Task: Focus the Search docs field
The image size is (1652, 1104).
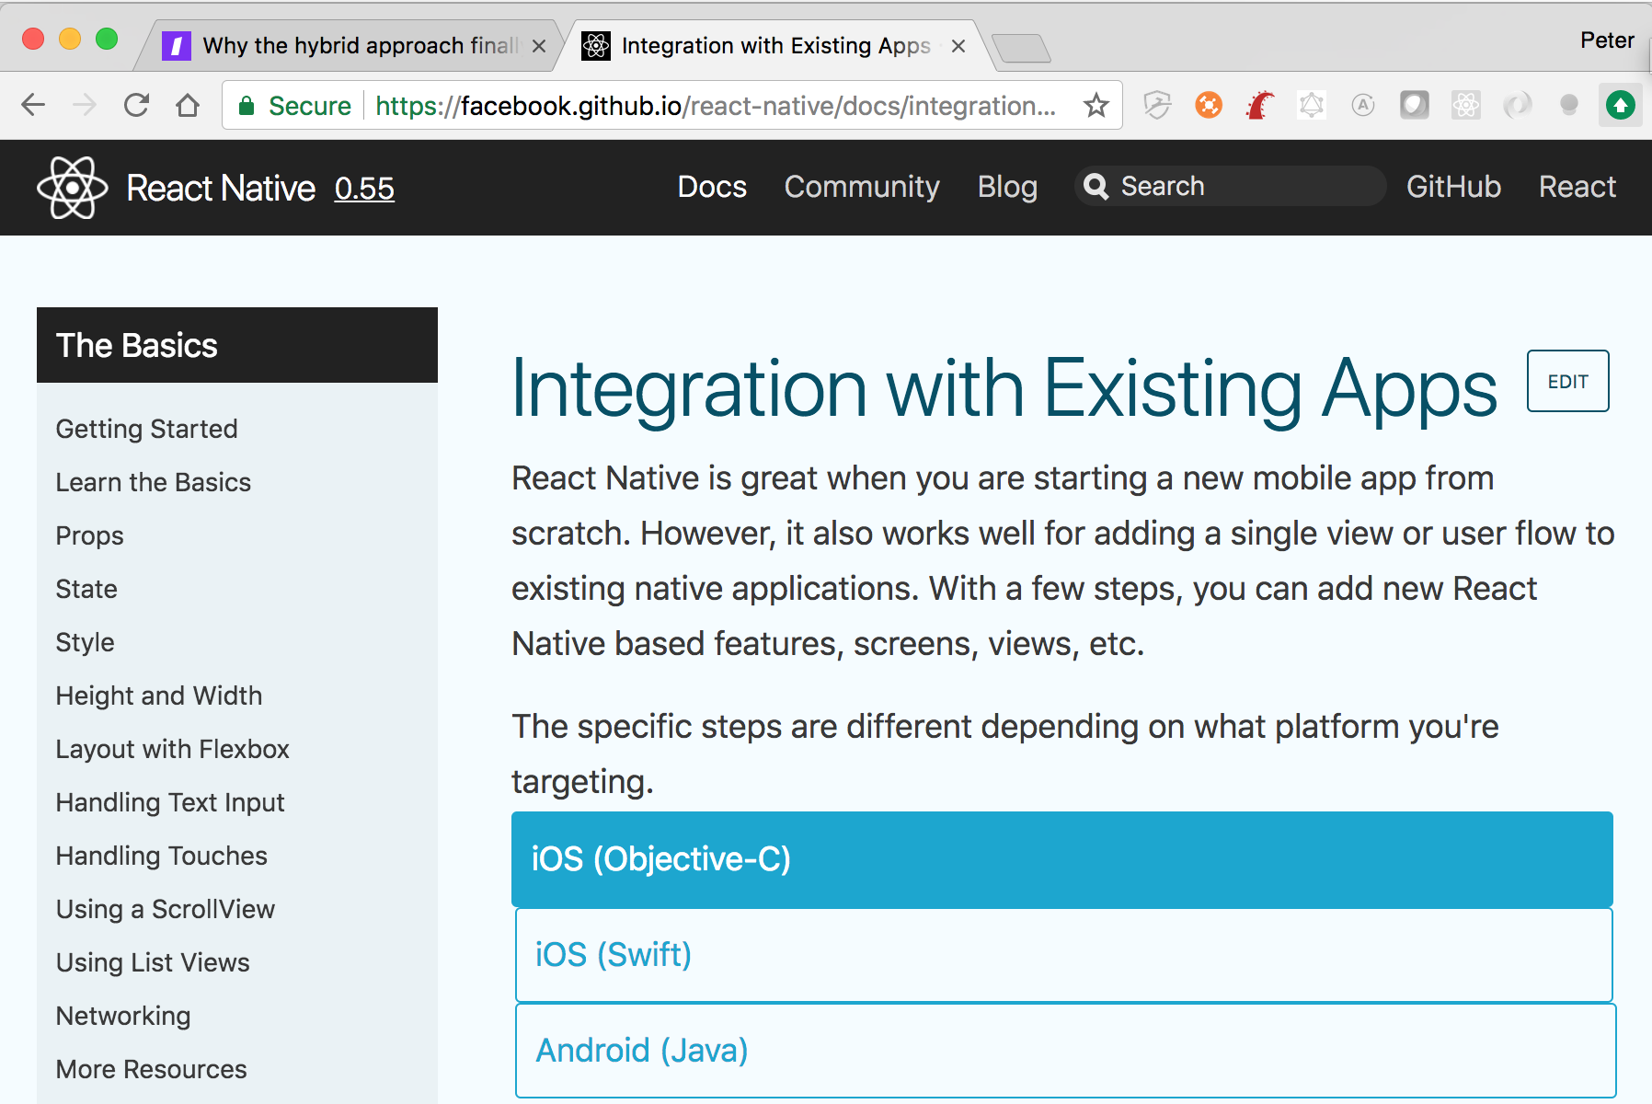Action: 1231,186
